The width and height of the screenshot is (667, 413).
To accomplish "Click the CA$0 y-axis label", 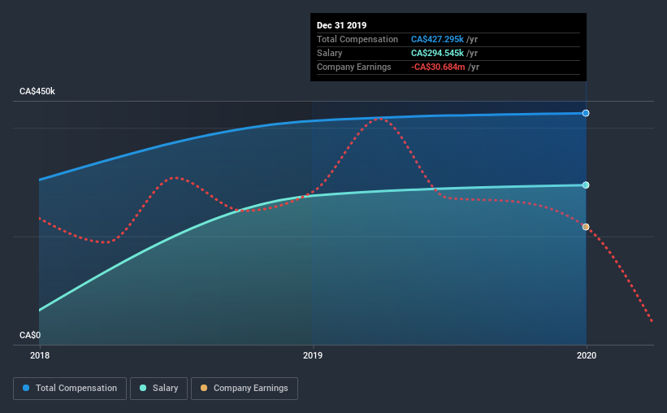I will coord(30,335).
